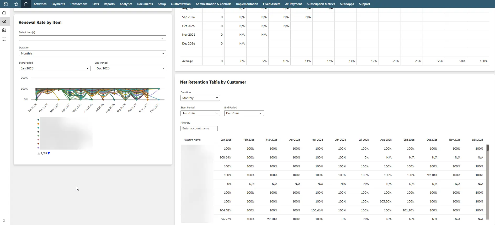This screenshot has width=495, height=225.
Task: Click the Average 8% cell
Action: pyautogui.click(x=242, y=61)
